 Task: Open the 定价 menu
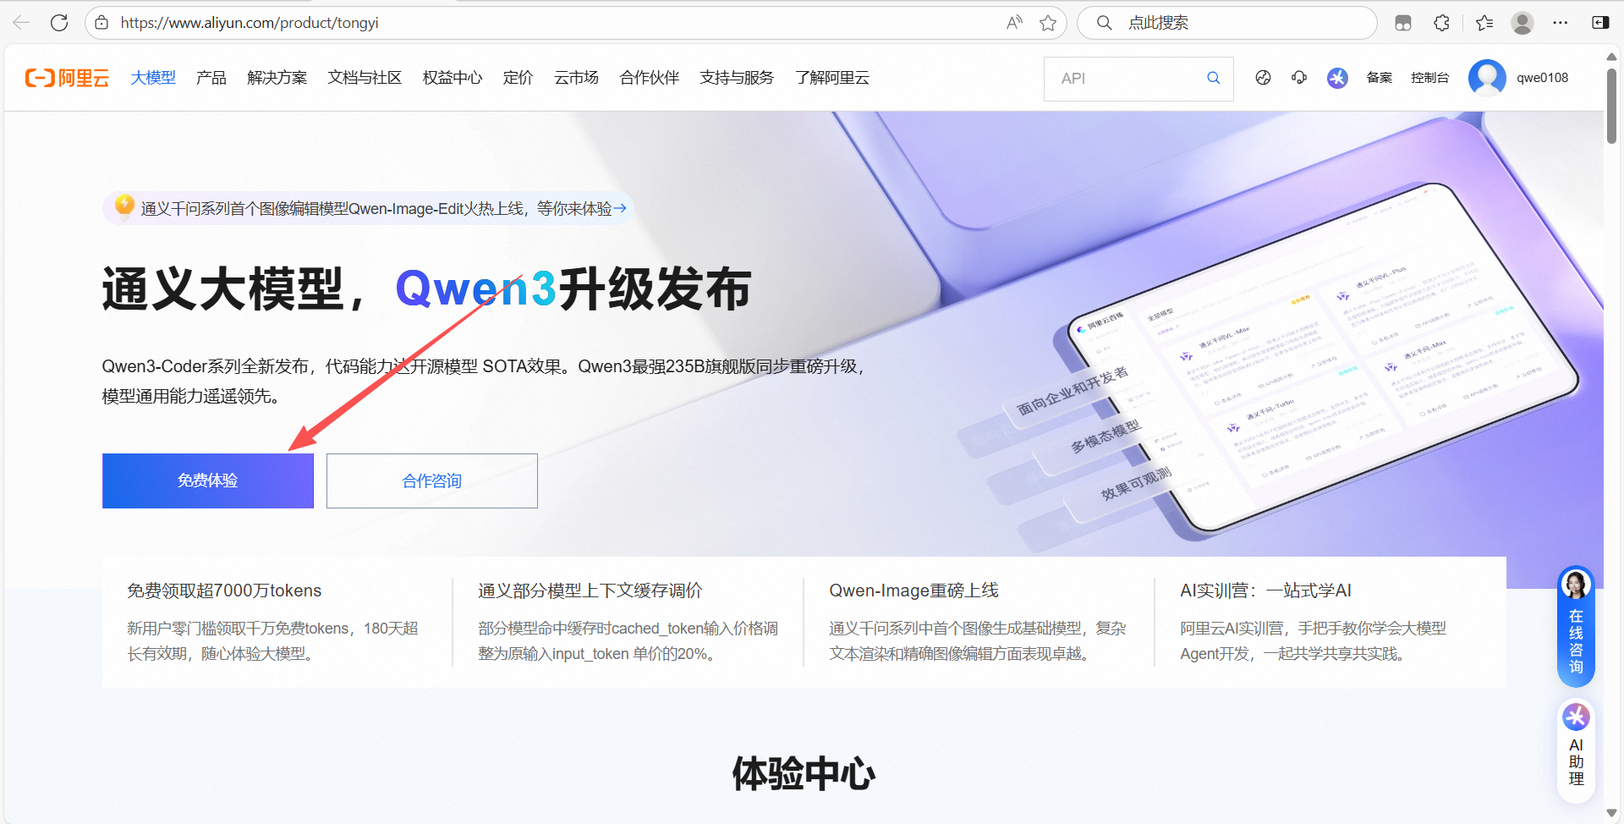point(518,78)
